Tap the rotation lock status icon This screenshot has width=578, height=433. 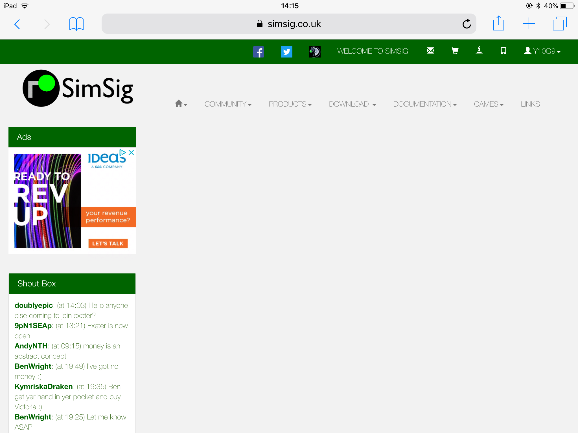click(529, 6)
